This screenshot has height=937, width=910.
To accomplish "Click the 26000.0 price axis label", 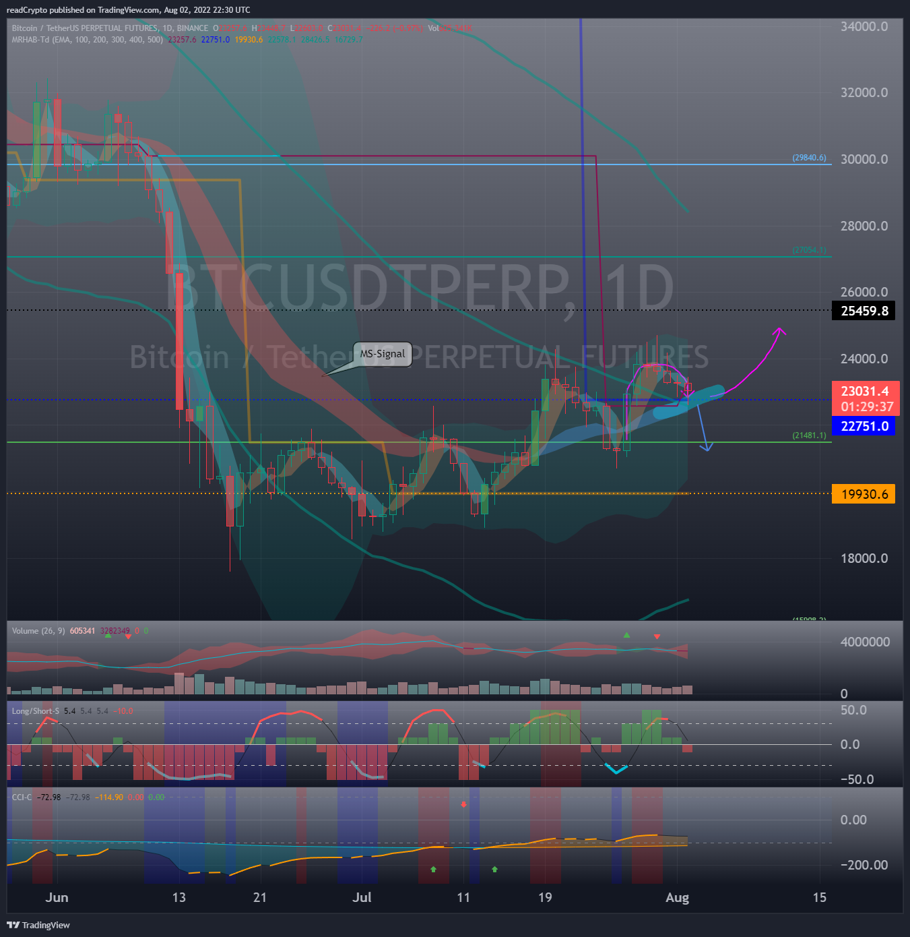I will (x=864, y=292).
